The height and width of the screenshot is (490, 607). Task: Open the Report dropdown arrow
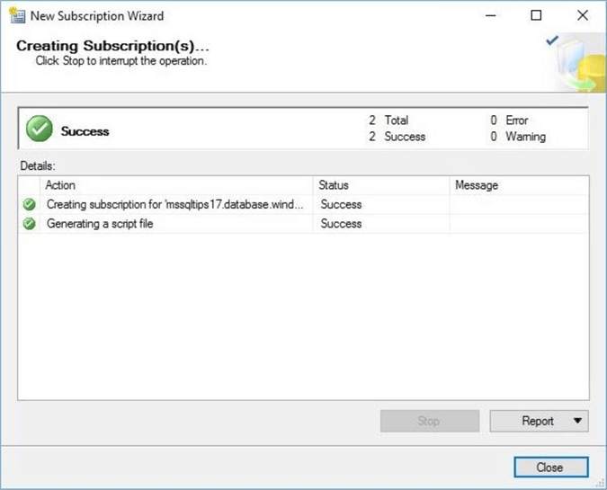577,421
